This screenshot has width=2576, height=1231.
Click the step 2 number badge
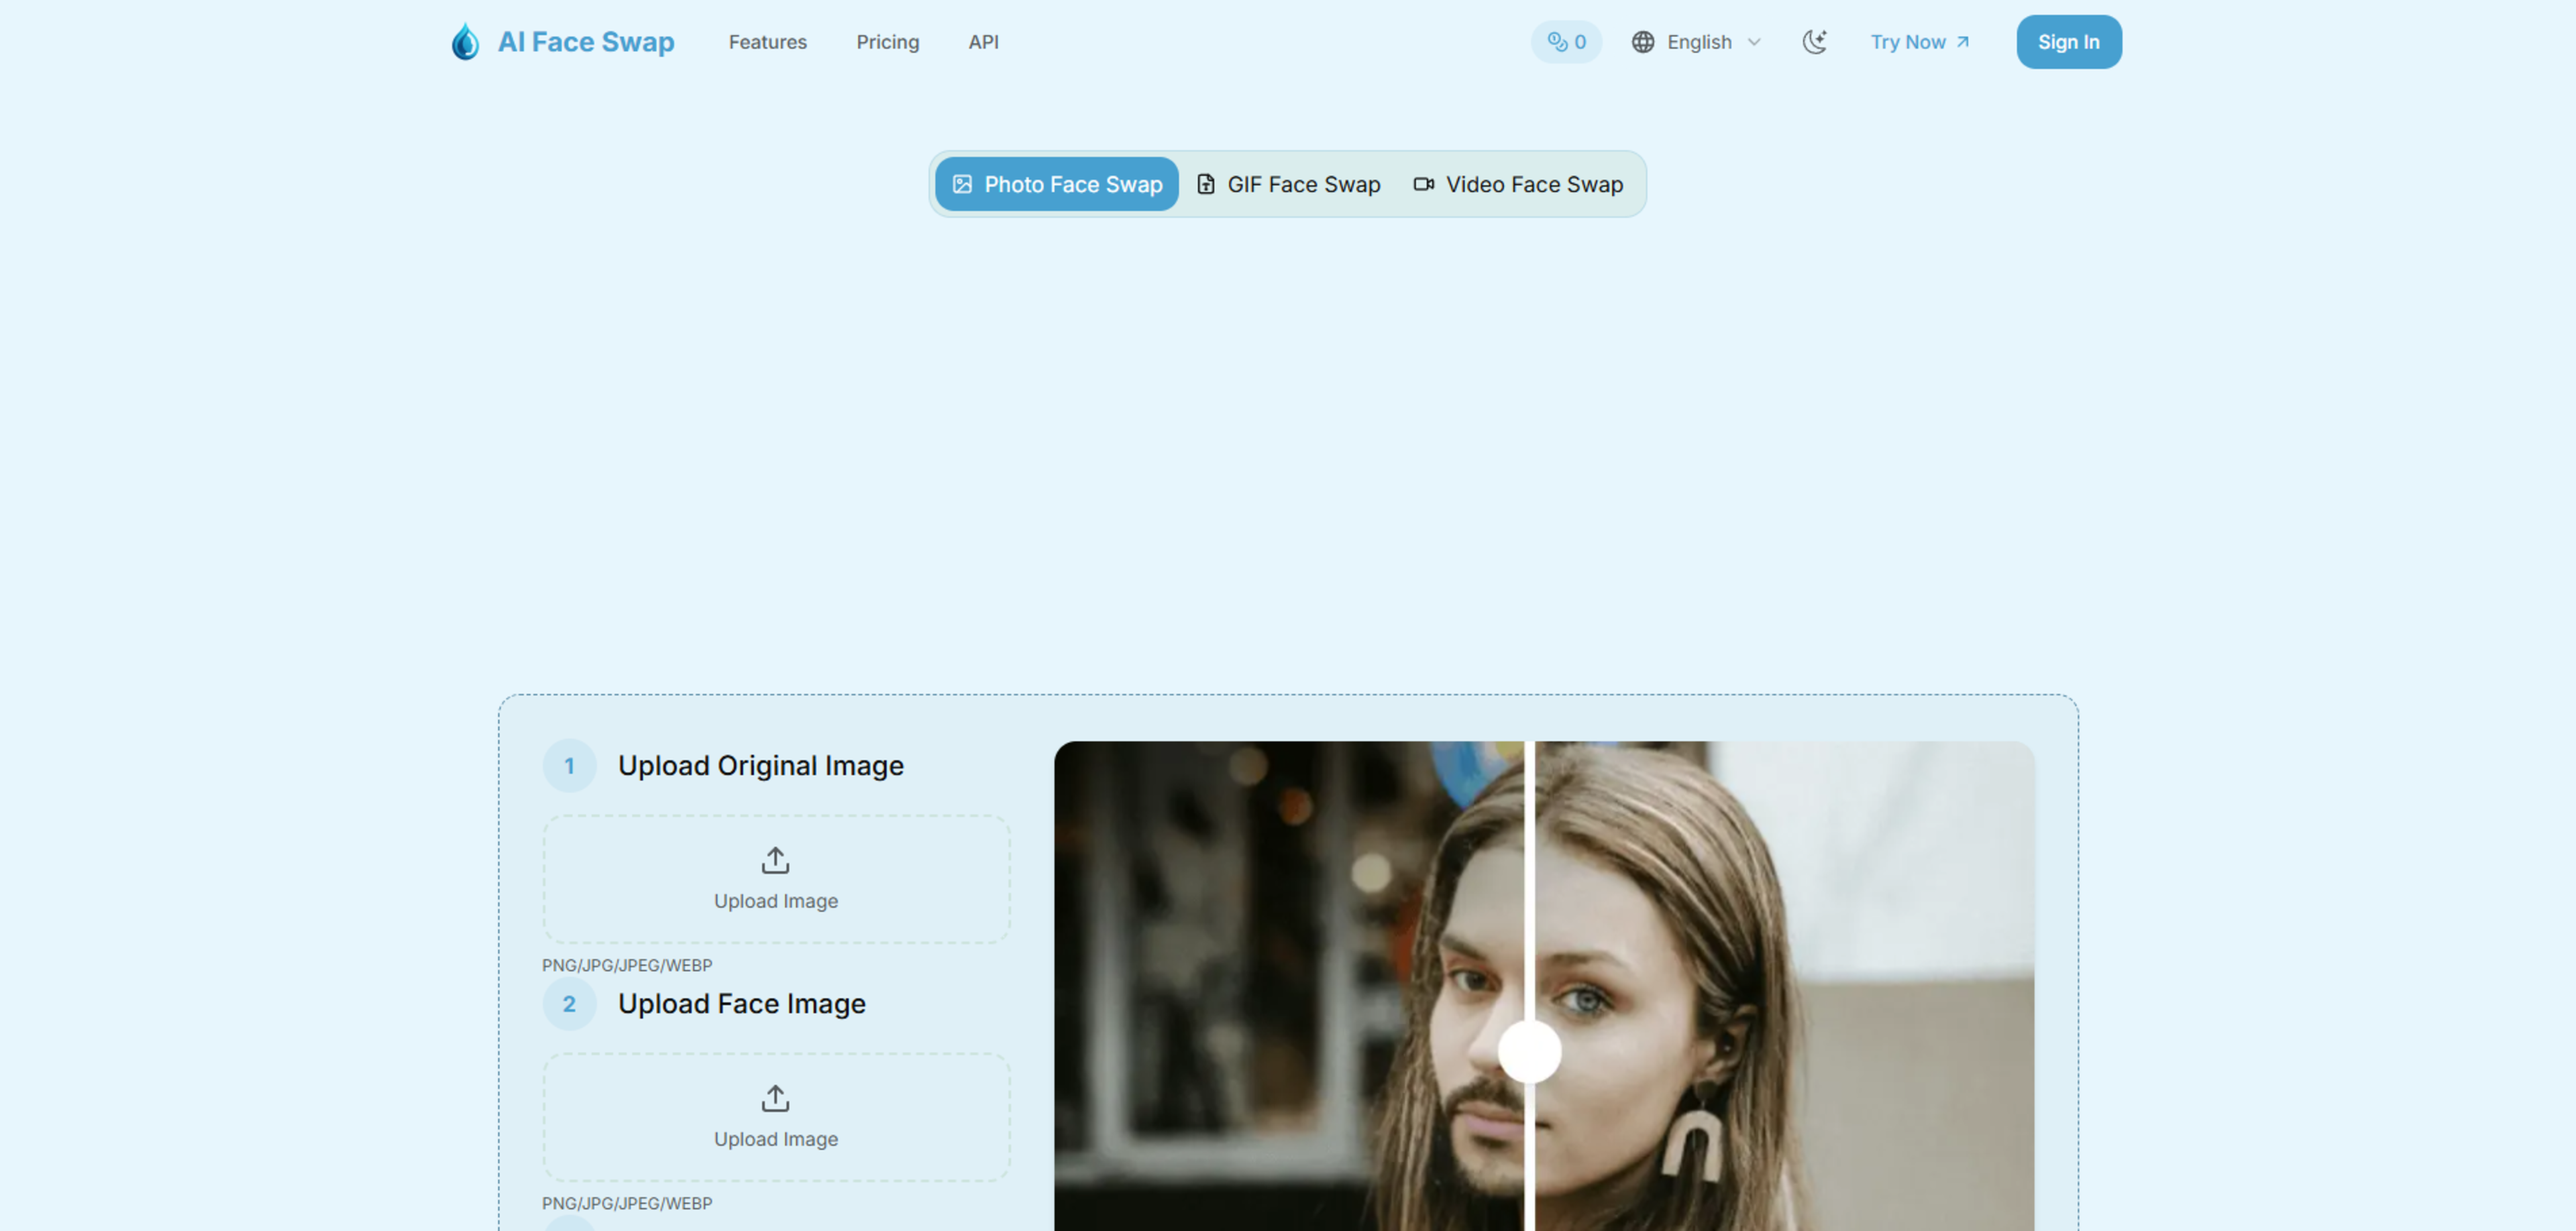[x=569, y=1004]
